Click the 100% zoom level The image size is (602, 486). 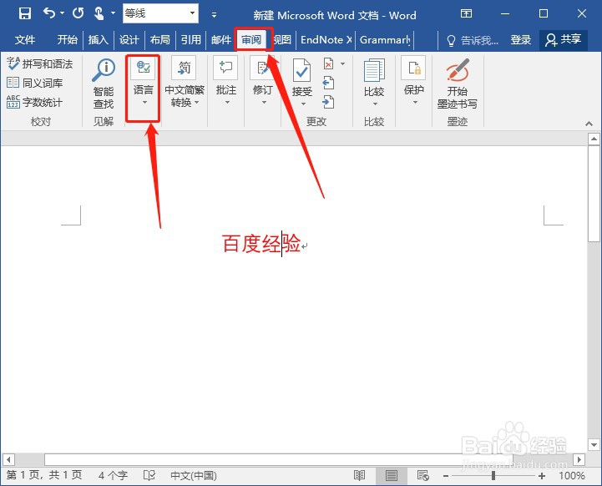(x=572, y=476)
